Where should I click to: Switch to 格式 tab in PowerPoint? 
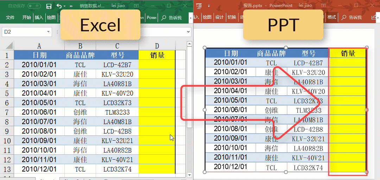click(331, 17)
